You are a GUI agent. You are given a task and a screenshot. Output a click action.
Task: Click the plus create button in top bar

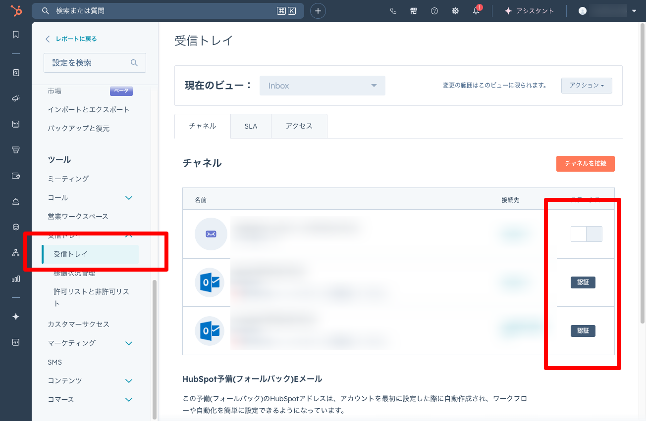(318, 11)
